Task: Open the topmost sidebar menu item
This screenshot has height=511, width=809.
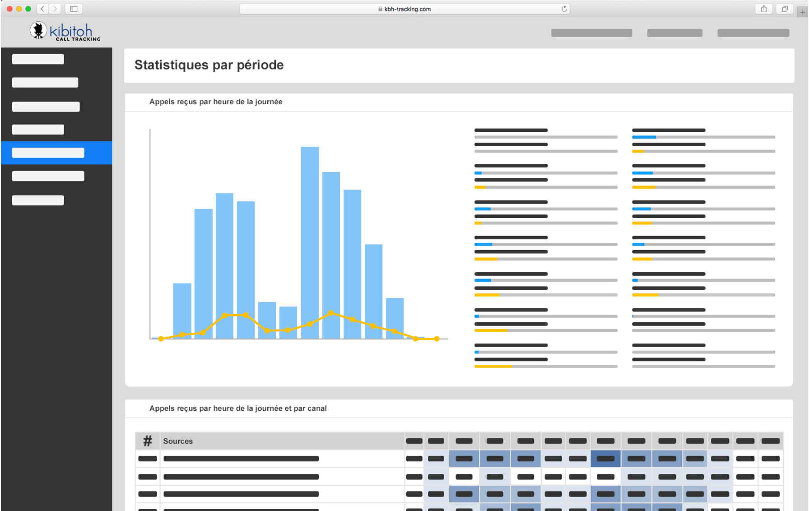Action: pos(38,59)
